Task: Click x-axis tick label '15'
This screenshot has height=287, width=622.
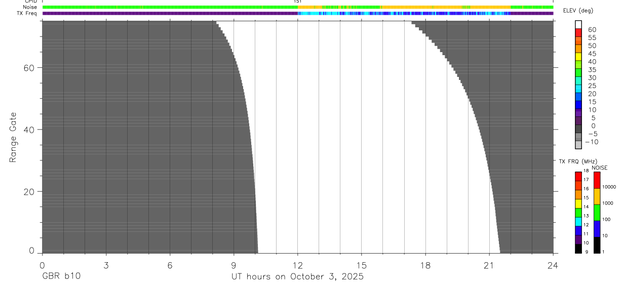Action: 362,266
